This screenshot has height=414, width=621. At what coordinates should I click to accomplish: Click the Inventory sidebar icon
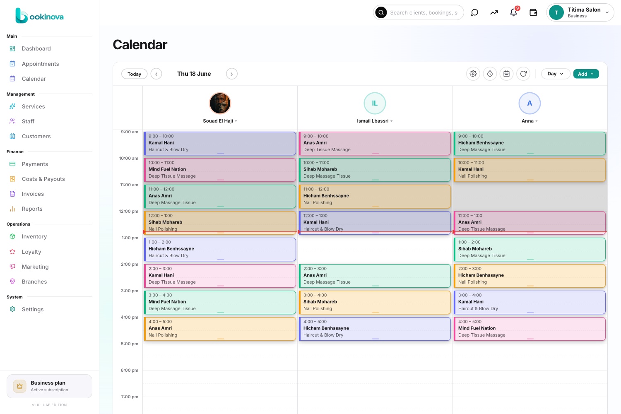coord(12,236)
